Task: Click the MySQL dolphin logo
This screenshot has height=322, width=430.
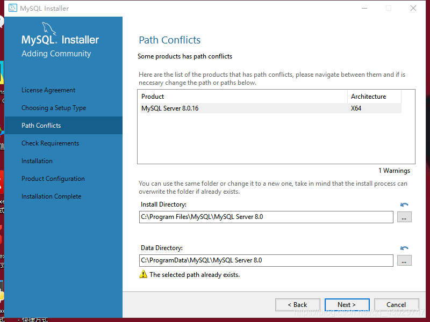Action: (x=49, y=29)
